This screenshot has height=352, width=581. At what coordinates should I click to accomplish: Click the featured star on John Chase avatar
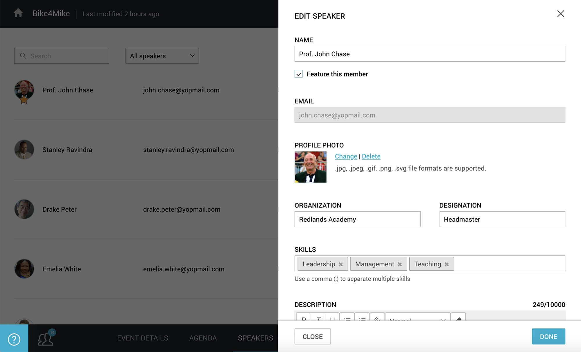tap(24, 100)
